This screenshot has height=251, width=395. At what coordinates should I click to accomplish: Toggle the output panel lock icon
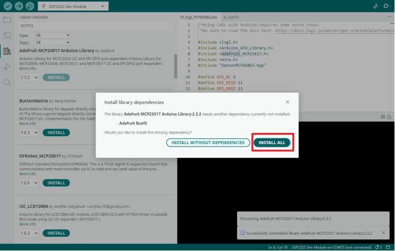tap(389, 116)
